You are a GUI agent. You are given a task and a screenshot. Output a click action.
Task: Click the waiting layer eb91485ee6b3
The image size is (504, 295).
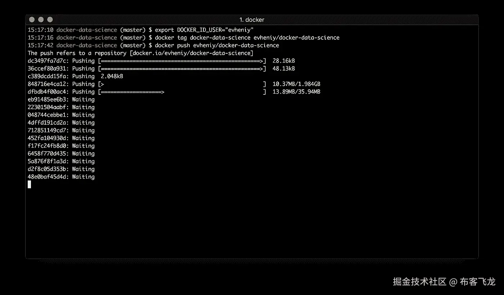coord(61,99)
